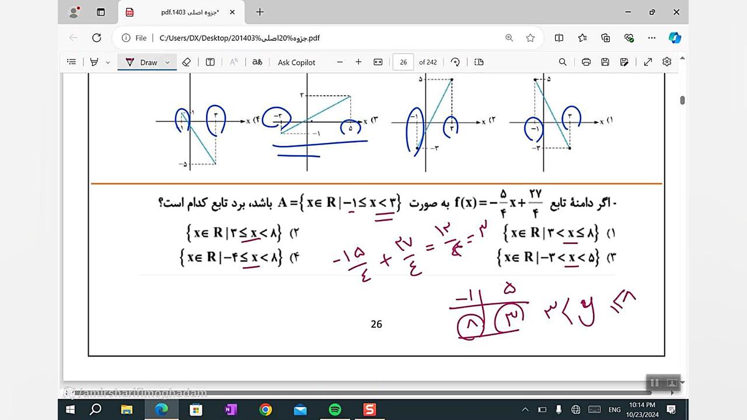The width and height of the screenshot is (747, 420).
Task: Show hidden system tray icons
Action: click(525, 409)
